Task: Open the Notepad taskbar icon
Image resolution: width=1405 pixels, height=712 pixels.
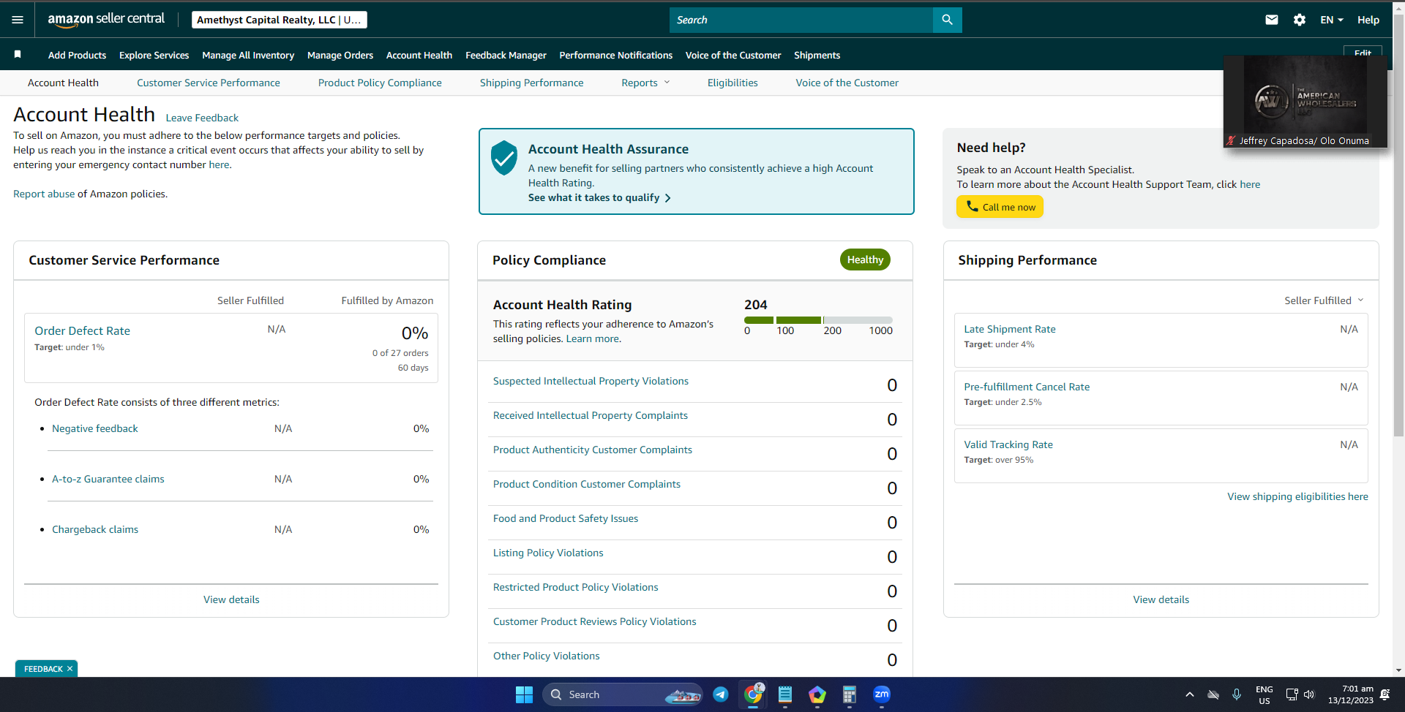Action: click(x=785, y=694)
